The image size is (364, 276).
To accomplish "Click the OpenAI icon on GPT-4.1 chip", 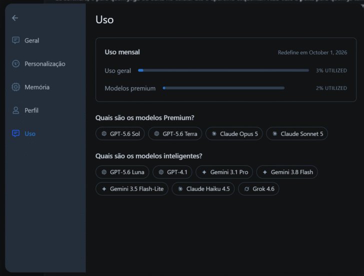I will tap(161, 172).
